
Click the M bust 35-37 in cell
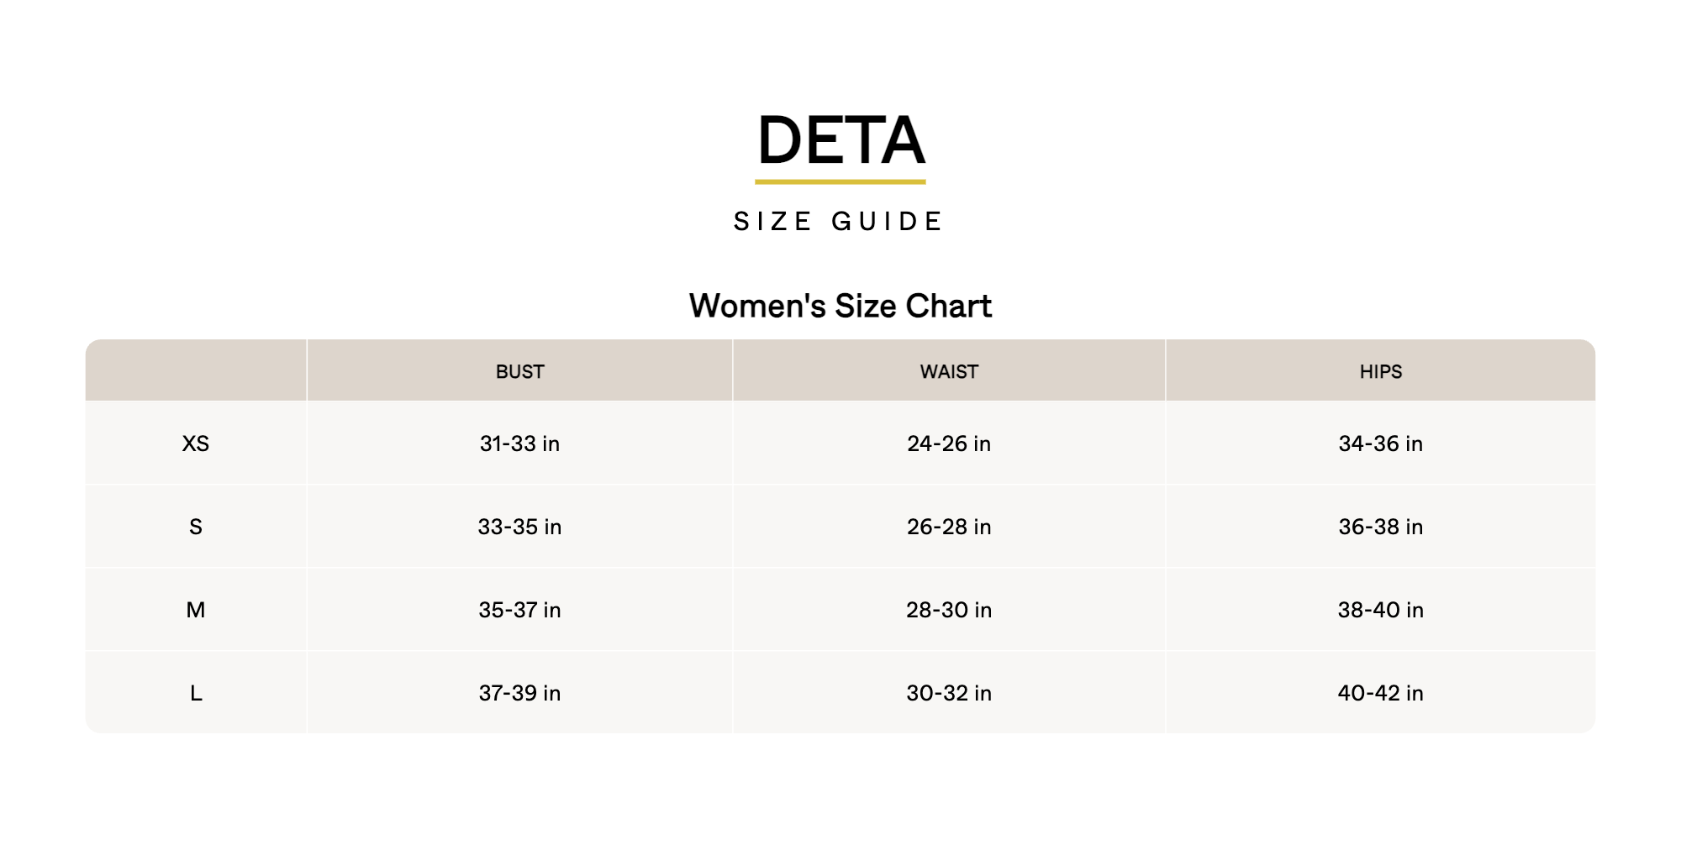pyautogui.click(x=519, y=610)
